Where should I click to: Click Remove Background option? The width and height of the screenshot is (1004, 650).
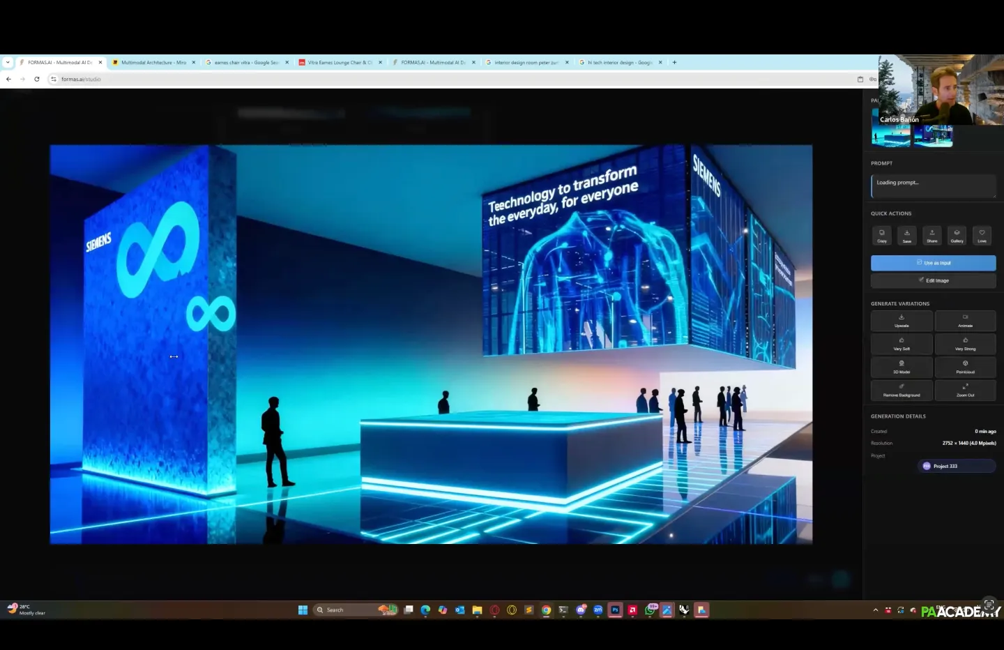pyautogui.click(x=902, y=390)
